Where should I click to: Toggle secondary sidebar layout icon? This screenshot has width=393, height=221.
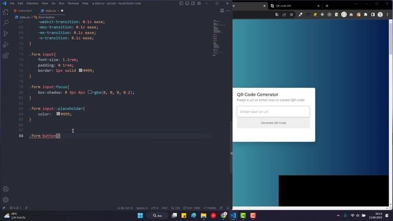point(193,3)
